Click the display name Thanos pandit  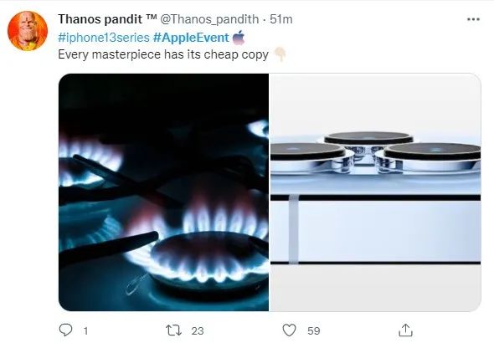point(100,19)
